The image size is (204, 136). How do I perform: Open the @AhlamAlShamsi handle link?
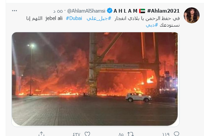[86, 11]
